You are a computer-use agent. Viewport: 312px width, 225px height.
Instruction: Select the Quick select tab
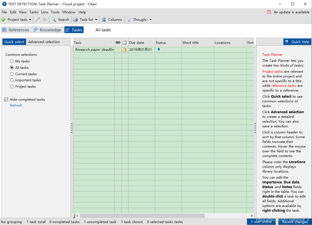point(14,42)
